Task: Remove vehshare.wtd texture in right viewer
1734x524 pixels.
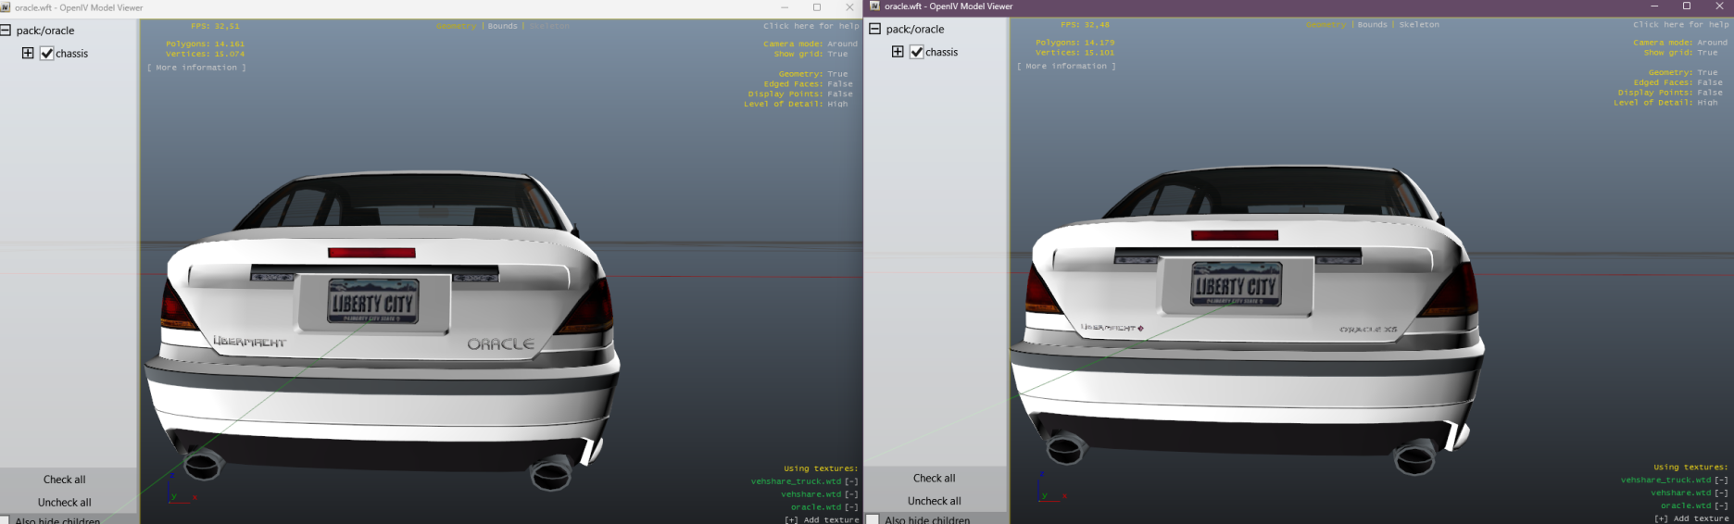Action: pos(1721,493)
